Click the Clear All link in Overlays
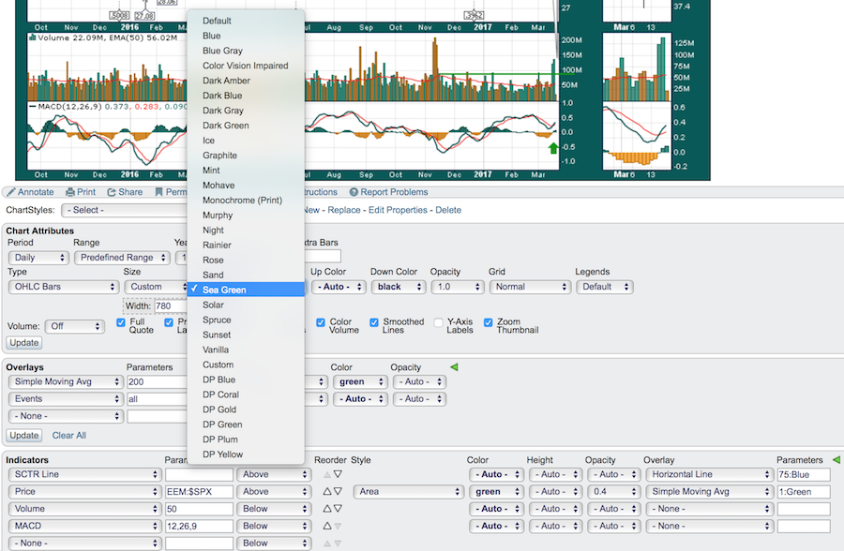The image size is (844, 551). click(x=68, y=436)
